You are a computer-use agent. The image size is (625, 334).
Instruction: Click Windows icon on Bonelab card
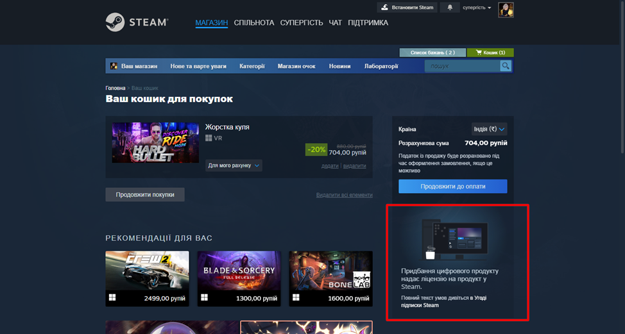pyautogui.click(x=296, y=297)
